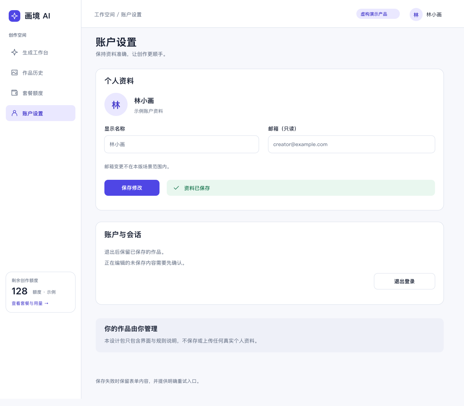
Task: Open the 查看套餐与用量 link
Action: point(30,303)
